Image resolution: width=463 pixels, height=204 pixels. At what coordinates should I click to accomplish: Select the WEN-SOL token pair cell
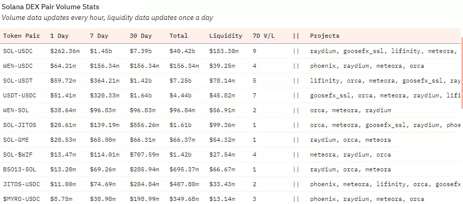coord(16,110)
